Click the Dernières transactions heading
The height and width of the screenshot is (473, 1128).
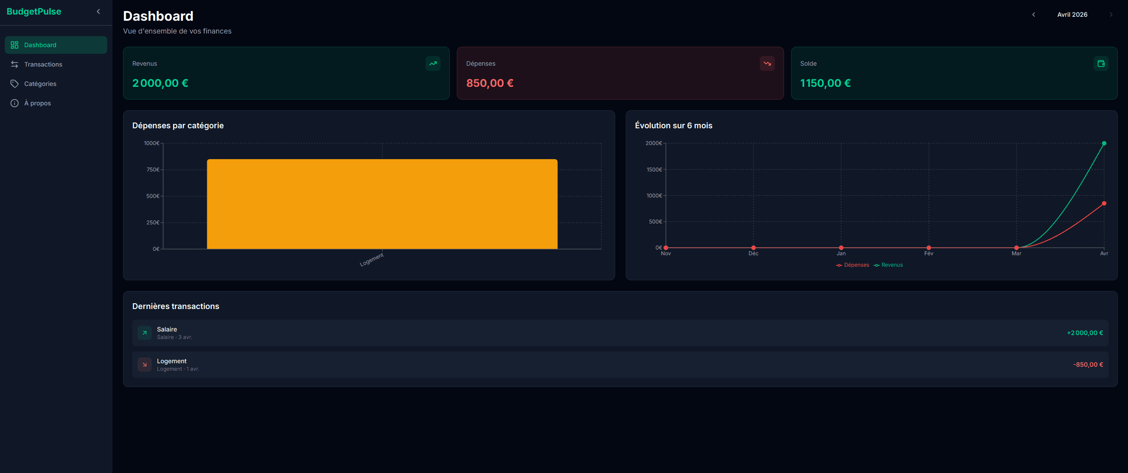(x=176, y=306)
